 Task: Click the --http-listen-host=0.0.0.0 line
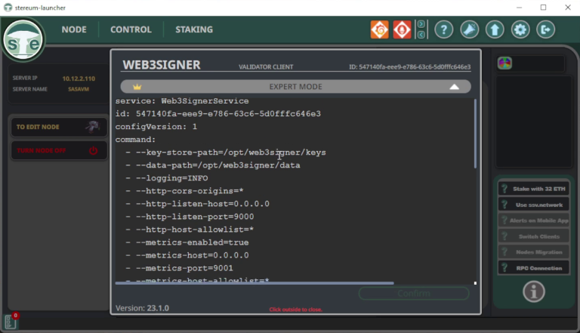[197, 204]
